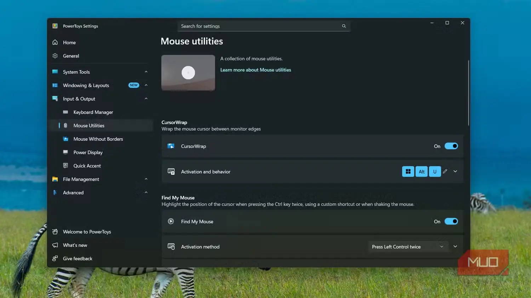Click the Quick Accent icon

tap(65, 165)
